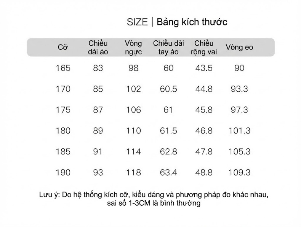Select size 190 row label
The image size is (301, 227).
coord(63,172)
